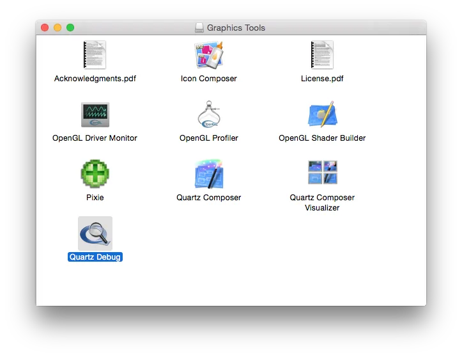Click the highlighted "Quartz Debug" label
This screenshot has width=462, height=357.
click(x=95, y=257)
